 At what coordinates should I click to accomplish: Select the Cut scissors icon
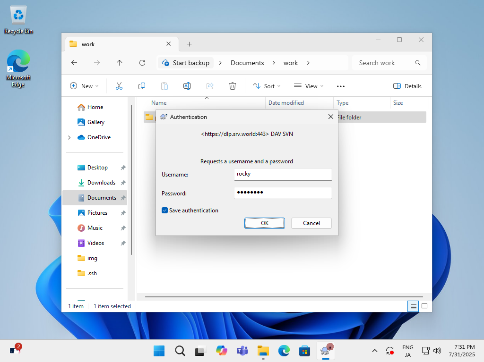pos(119,86)
